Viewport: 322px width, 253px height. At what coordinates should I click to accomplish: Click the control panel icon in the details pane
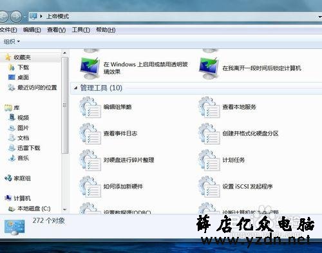click(x=14, y=227)
